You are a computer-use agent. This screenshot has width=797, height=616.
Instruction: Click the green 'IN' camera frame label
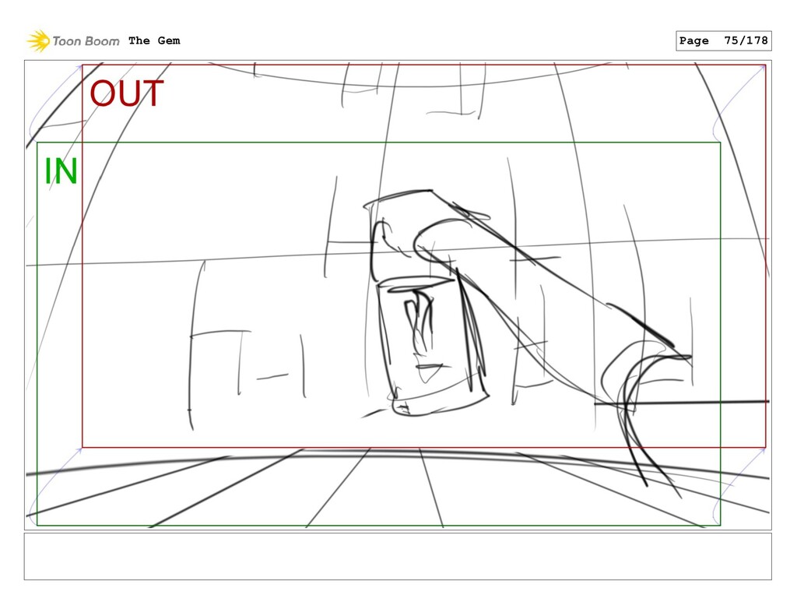(x=61, y=171)
